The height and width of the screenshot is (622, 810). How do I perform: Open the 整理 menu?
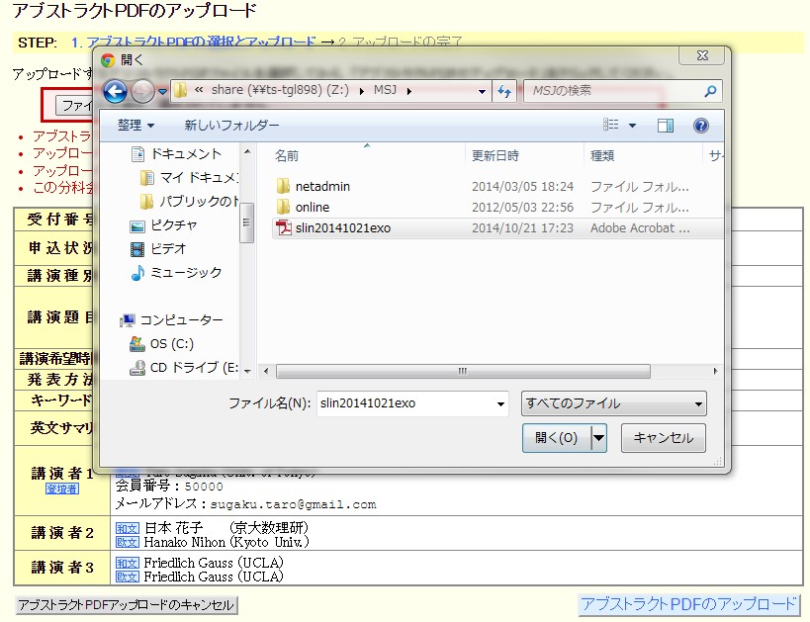tap(135, 126)
